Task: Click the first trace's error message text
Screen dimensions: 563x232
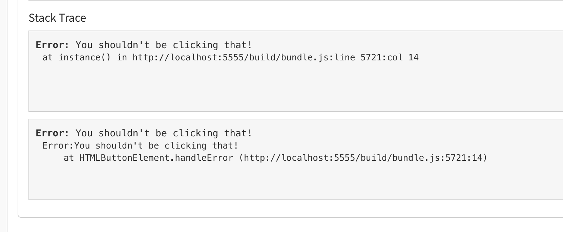Action: (164, 45)
